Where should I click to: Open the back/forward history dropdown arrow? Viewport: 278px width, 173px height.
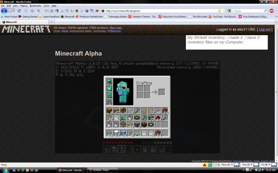point(14,11)
